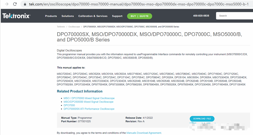The width and height of the screenshot is (253, 135).
Task: Click Revision: Rev A text
Action: (x=135, y=121)
